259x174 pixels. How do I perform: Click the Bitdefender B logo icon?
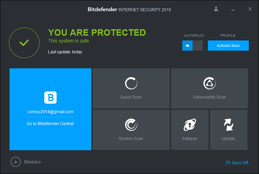[50, 98]
